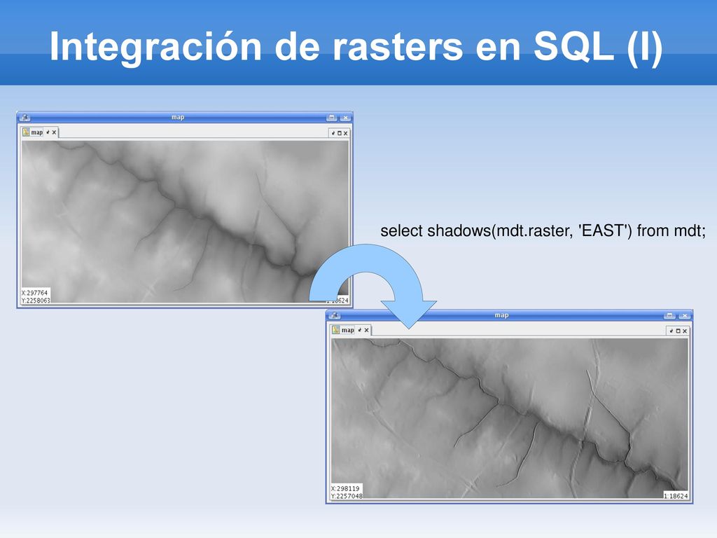The width and height of the screenshot is (717, 538).
Task: Click the Y:2258063 coordinate readout
Action: (x=36, y=301)
